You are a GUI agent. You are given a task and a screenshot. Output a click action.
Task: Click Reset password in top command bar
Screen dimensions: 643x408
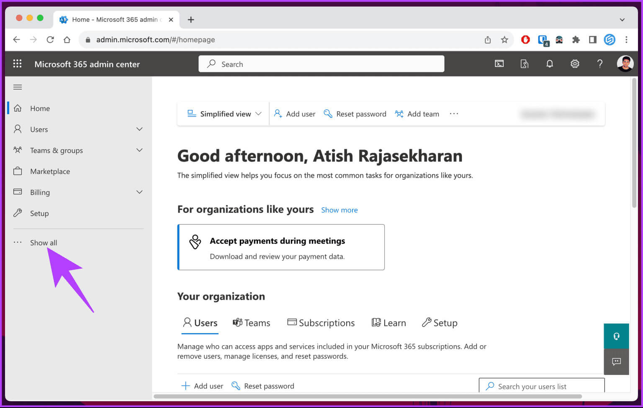tap(355, 114)
